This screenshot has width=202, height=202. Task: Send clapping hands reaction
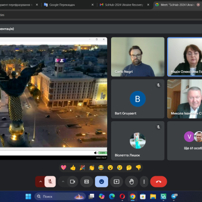point(91,168)
